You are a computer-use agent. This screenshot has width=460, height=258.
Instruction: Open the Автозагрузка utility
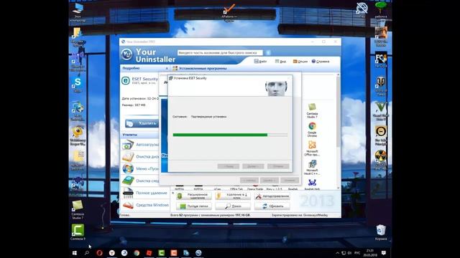tap(140, 145)
